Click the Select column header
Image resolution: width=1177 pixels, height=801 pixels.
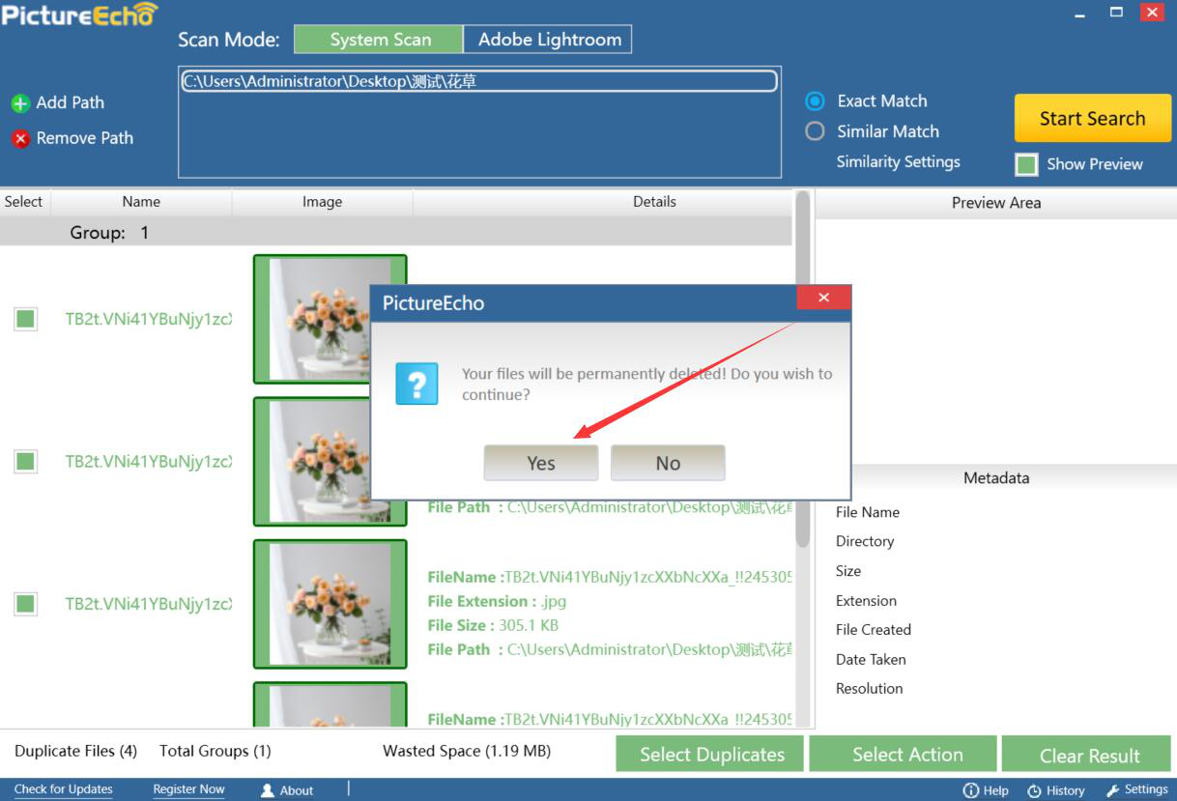23,202
